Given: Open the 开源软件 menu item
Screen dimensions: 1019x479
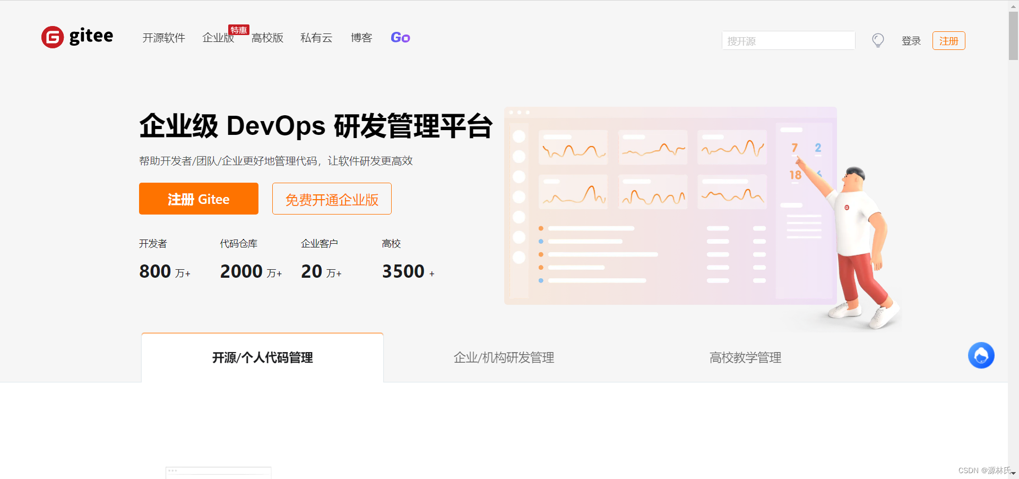Looking at the screenshot, I should [163, 38].
